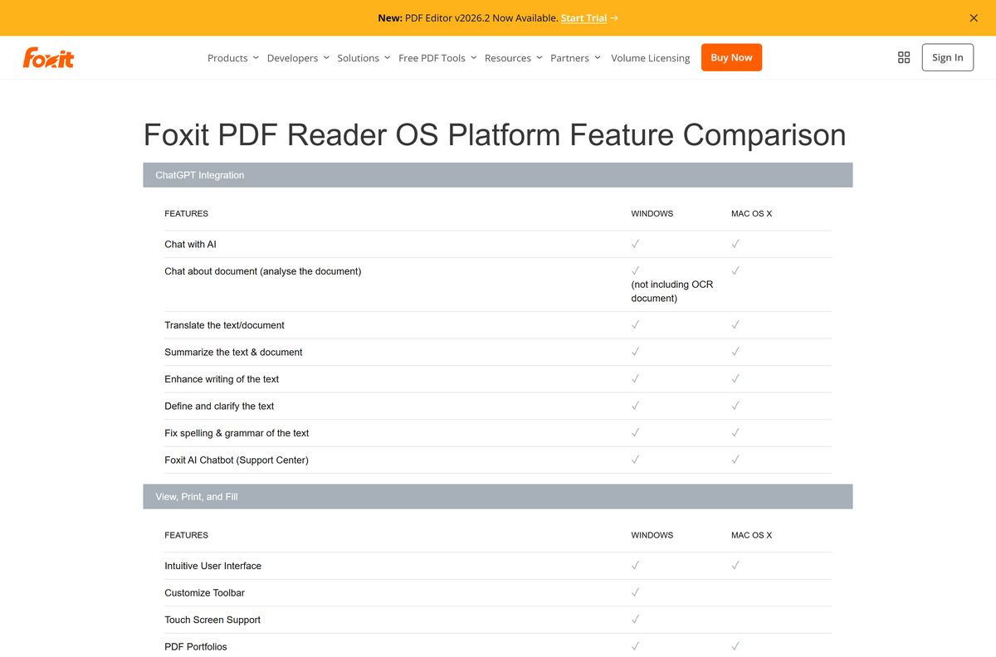Click MAC OS X header in View, Print section
Image resolution: width=996 pixels, height=657 pixels.
click(752, 535)
